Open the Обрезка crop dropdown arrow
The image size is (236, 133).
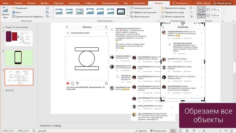(201, 17)
